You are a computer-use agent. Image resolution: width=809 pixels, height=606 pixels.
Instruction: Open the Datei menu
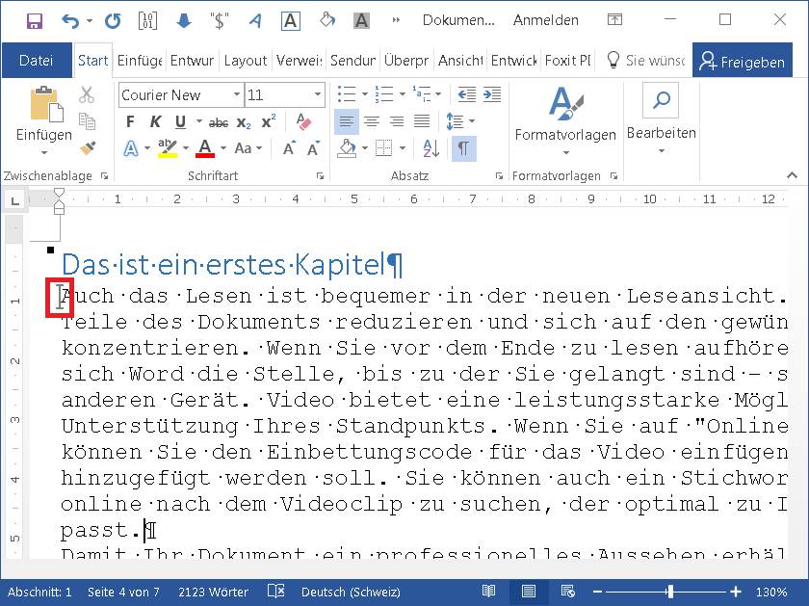point(37,60)
